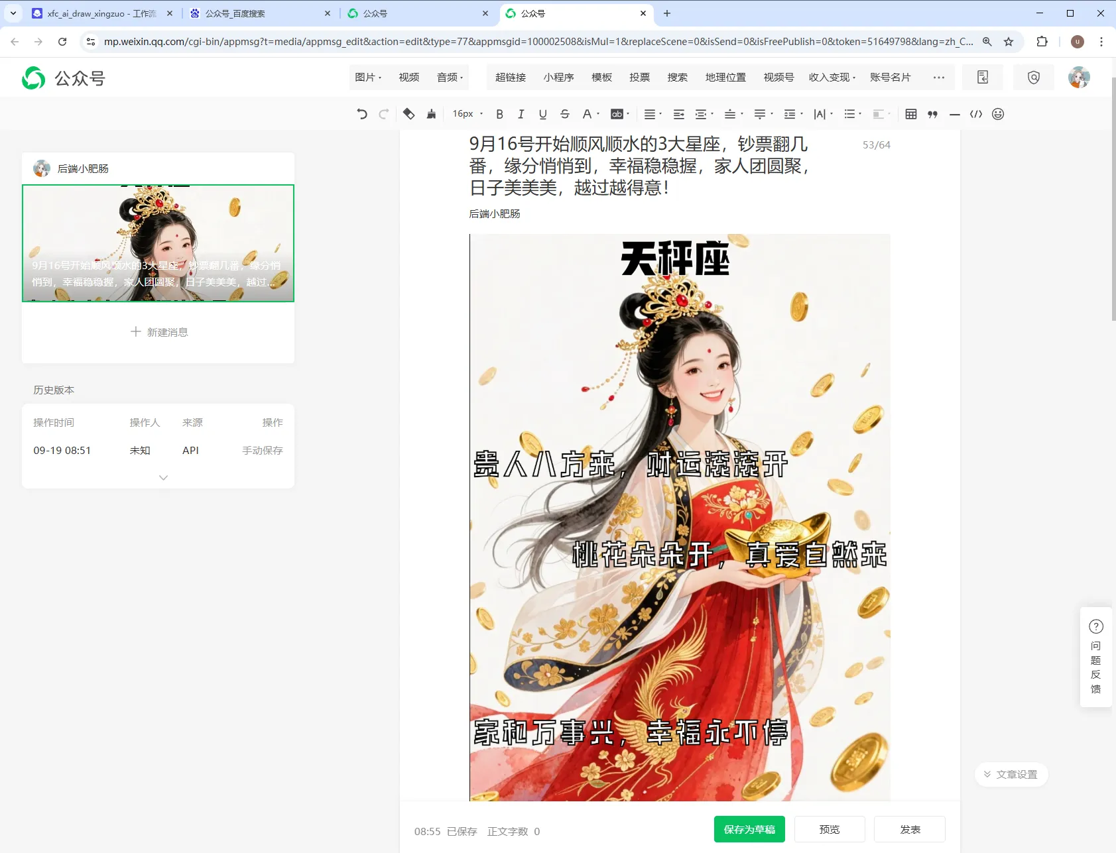Click the 预览 preview button
Image resolution: width=1116 pixels, height=853 pixels.
coord(830,829)
